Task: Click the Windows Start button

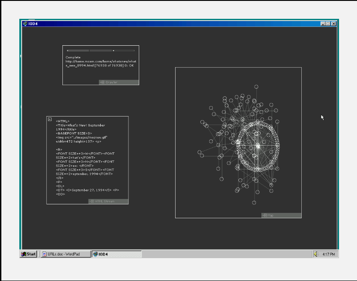Action: [28, 254]
